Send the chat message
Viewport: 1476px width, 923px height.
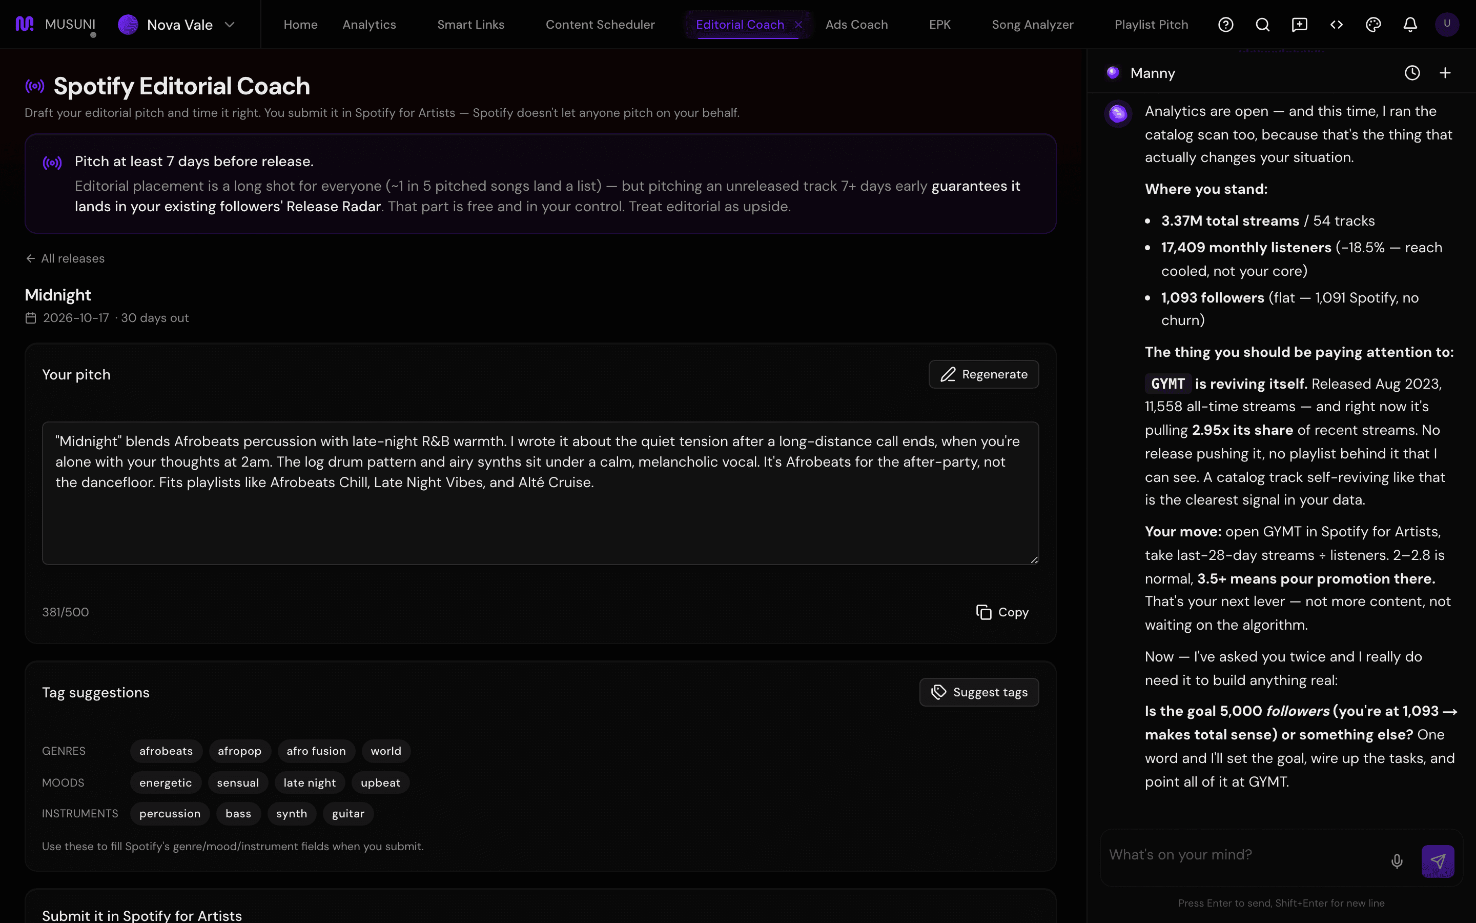pos(1438,861)
